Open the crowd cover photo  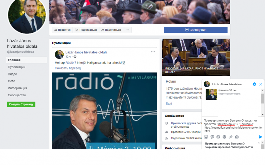pyautogui.click(x=140, y=12)
